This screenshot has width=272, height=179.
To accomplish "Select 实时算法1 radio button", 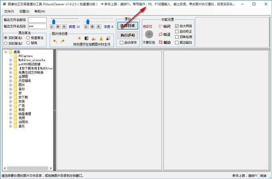I will (x=6, y=38).
